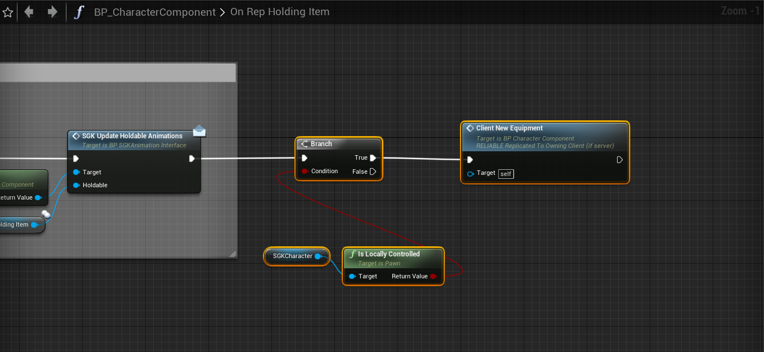The height and width of the screenshot is (352, 764).
Task: Click the envelope icon on SGK Update Holdable Animations
Action: coord(199,131)
